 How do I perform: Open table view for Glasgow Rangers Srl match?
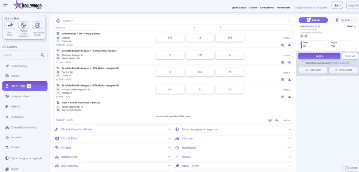tap(283, 62)
